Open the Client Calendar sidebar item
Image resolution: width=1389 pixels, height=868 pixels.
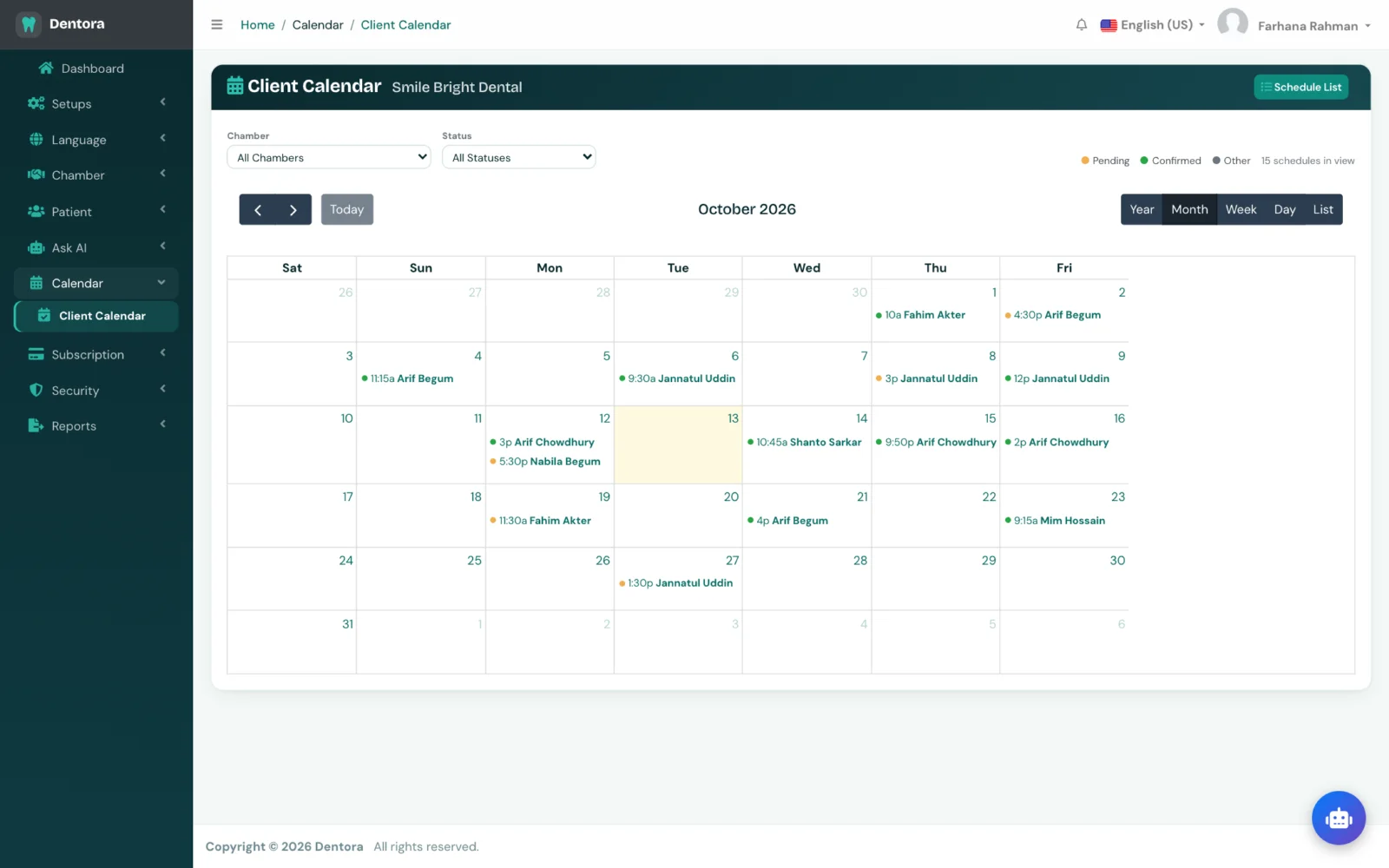[96, 316]
